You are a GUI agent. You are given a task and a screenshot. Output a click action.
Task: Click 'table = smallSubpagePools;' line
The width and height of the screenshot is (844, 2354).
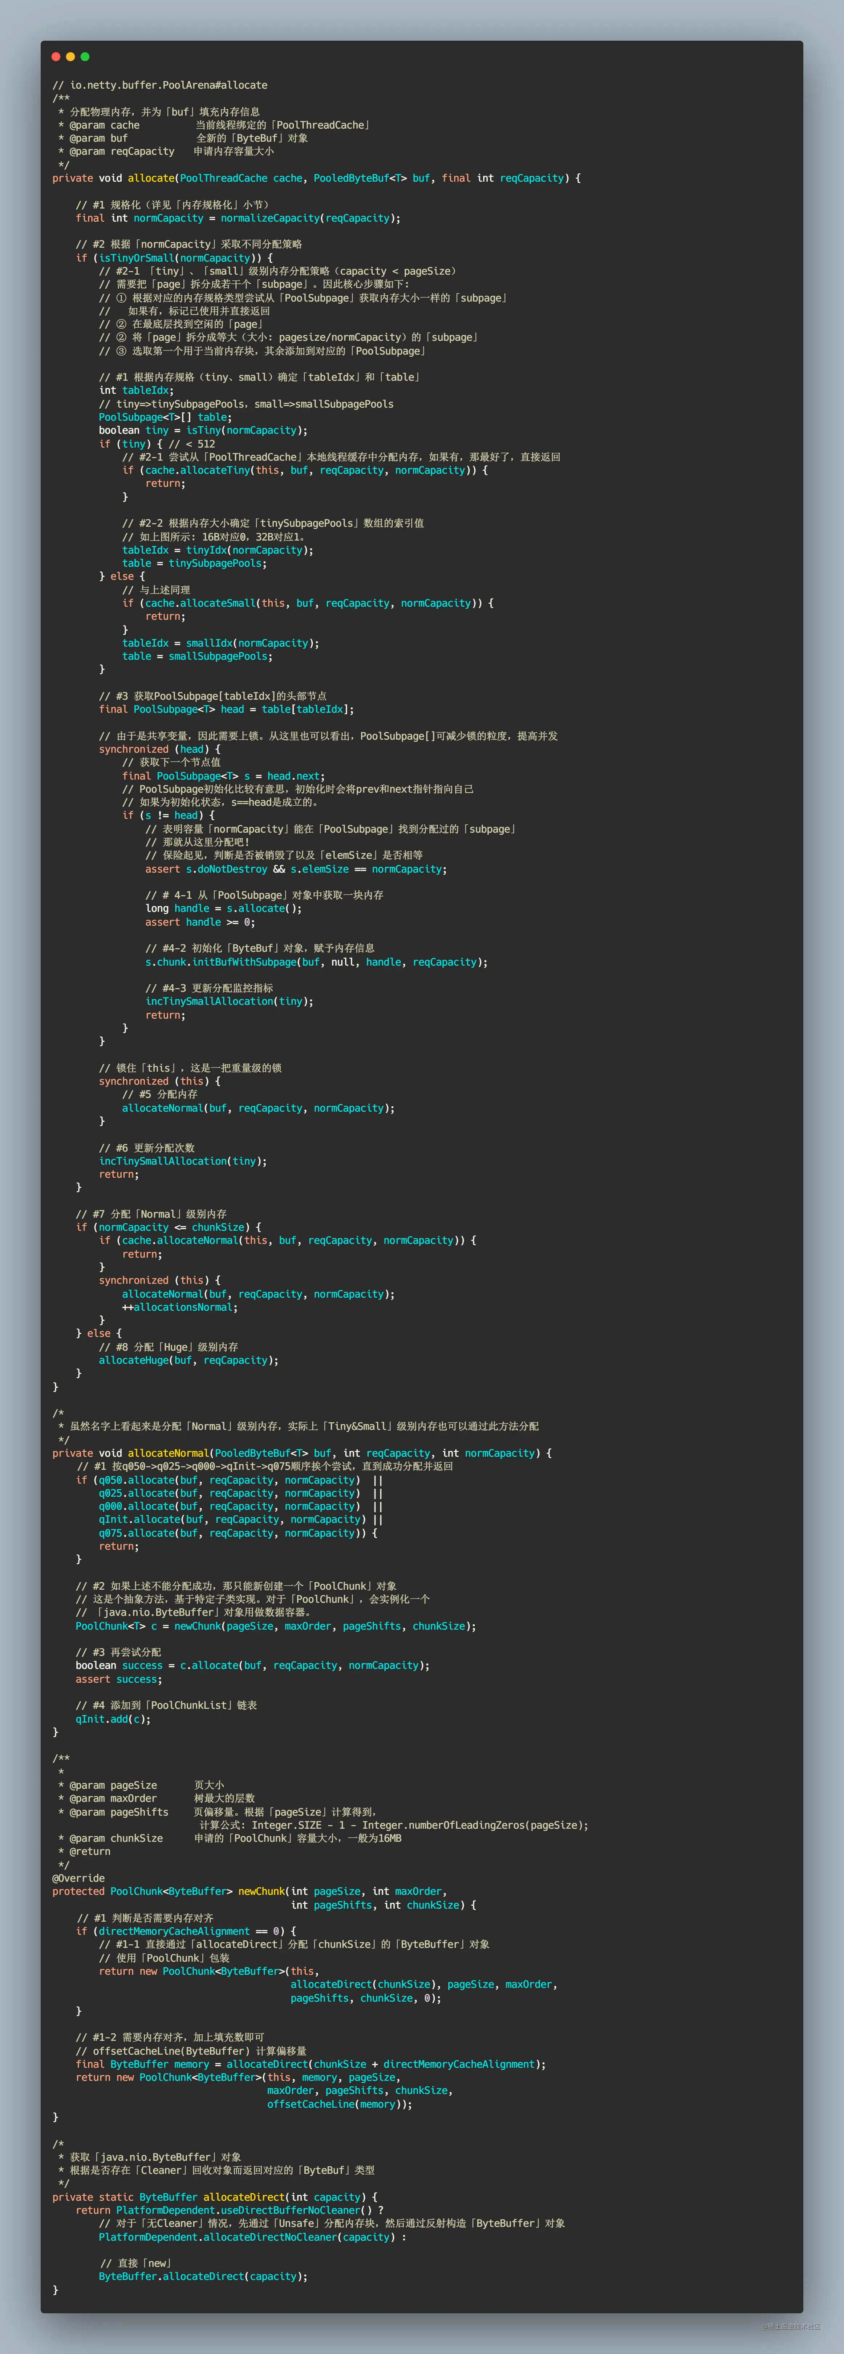point(197,656)
